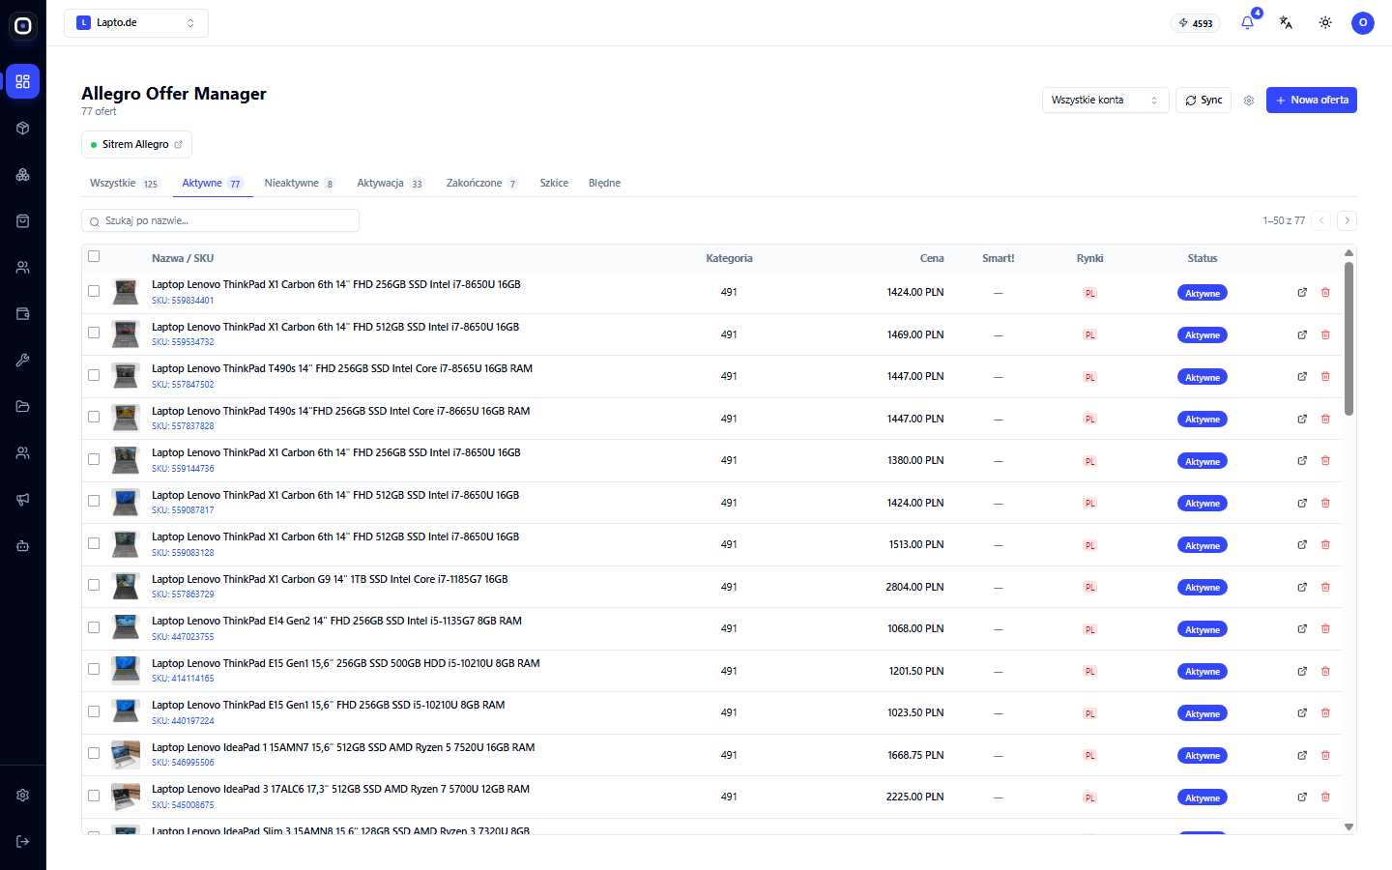Toggle light theme sun icon
Screen dimensions: 1392x870
click(x=1325, y=22)
